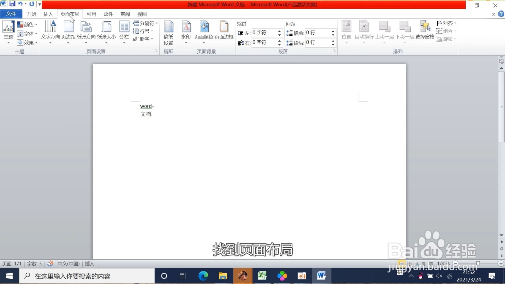This screenshot has width=505, height=284.
Task: Click left indent (左) input field
Action: tap(264, 33)
